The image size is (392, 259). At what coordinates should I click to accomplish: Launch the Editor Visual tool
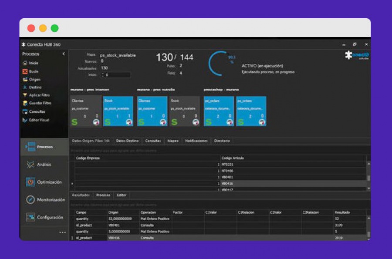tap(36, 120)
